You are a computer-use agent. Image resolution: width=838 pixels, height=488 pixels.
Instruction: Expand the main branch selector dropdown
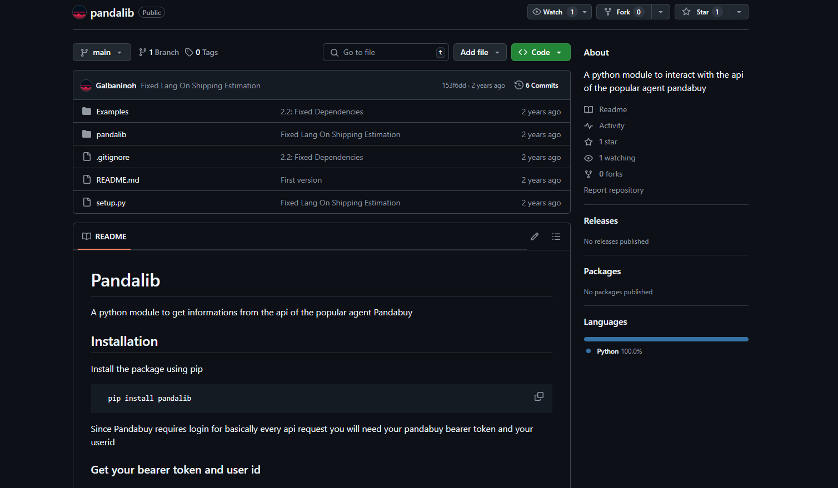pos(102,52)
